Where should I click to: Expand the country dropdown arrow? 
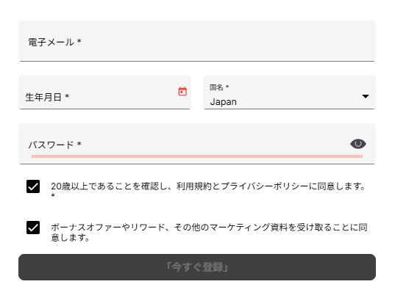(366, 96)
